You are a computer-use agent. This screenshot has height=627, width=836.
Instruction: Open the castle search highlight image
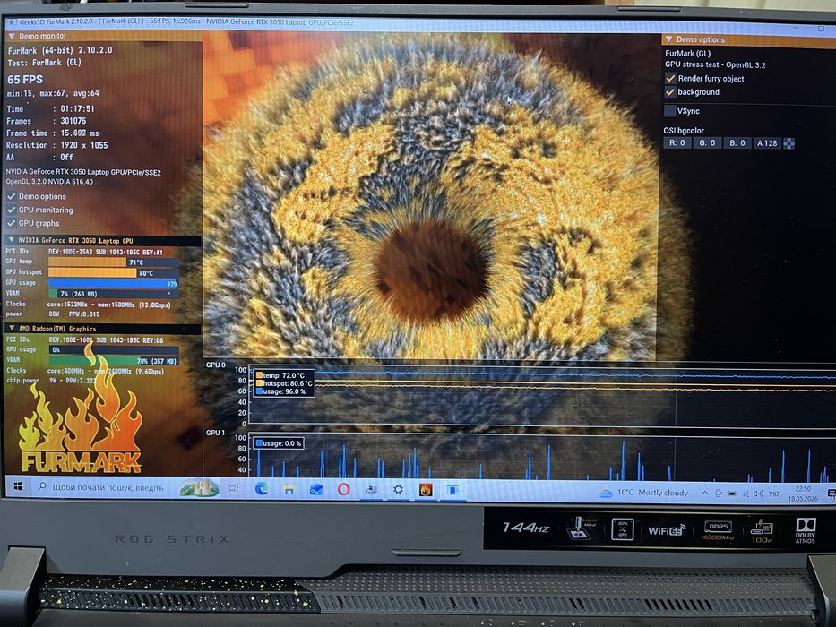pos(199,488)
